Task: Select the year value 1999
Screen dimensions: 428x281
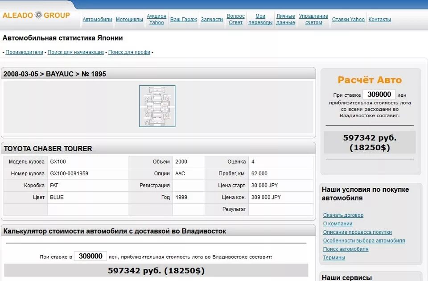Action: pos(181,197)
